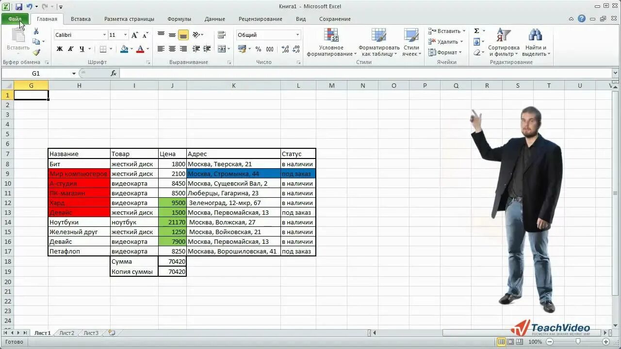Switch to the Вставка ribbon tab
The height and width of the screenshot is (349, 621).
81,19
